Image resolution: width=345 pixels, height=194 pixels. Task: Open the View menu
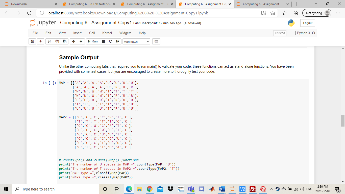[x=62, y=33]
